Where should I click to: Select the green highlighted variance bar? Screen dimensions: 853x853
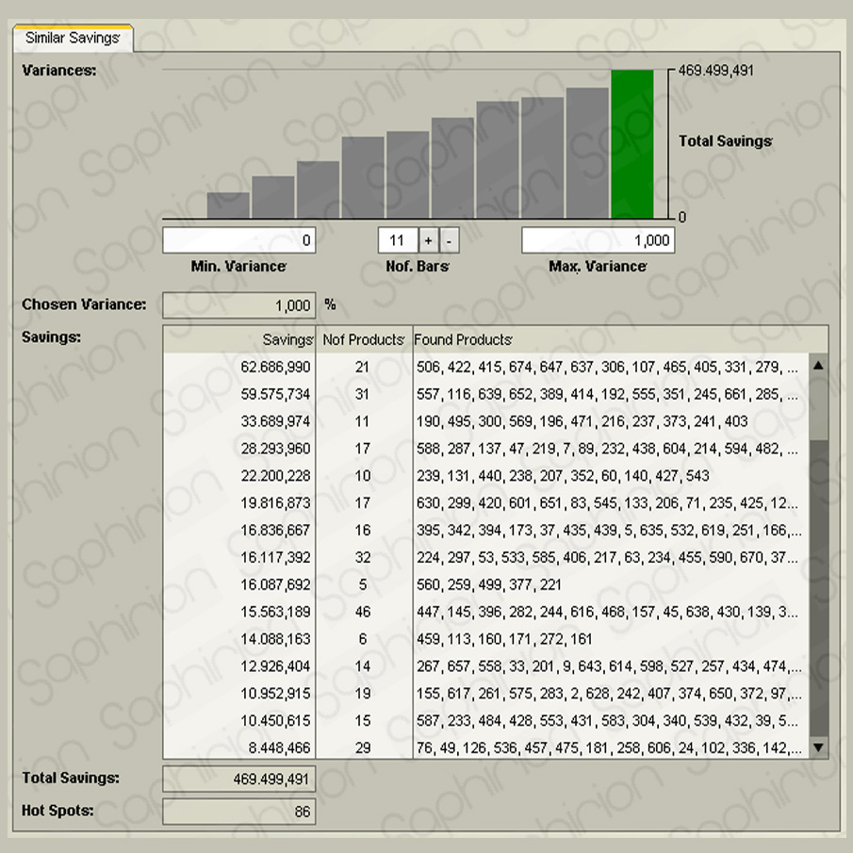632,144
